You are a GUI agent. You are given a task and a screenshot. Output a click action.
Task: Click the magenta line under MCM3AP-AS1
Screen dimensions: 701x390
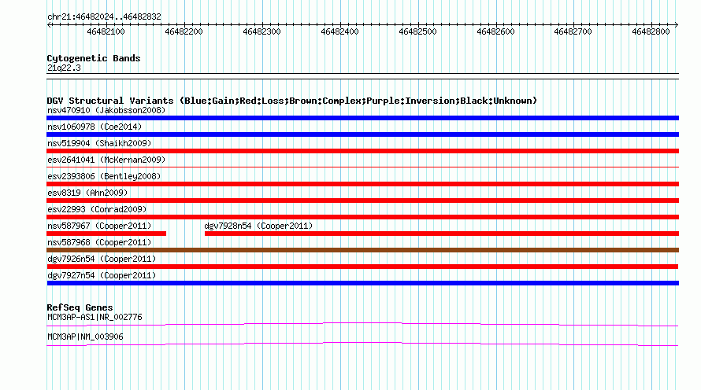pyautogui.click(x=362, y=325)
